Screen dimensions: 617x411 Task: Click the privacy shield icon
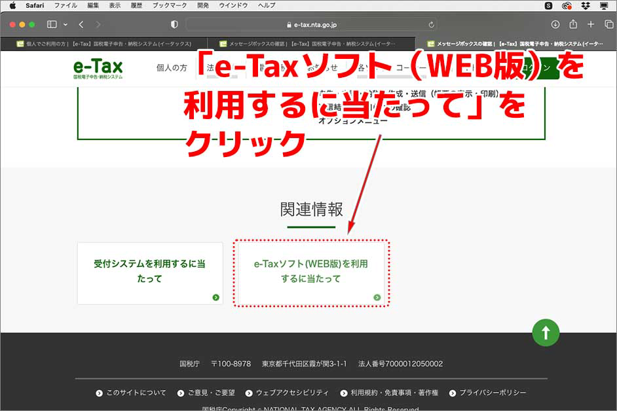174,24
